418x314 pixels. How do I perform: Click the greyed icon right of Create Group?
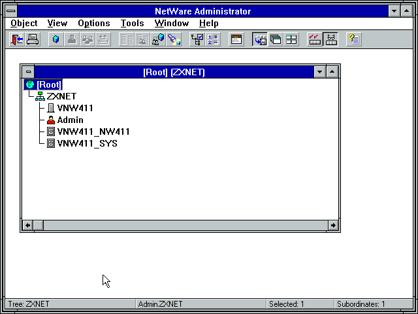pyautogui.click(x=103, y=39)
